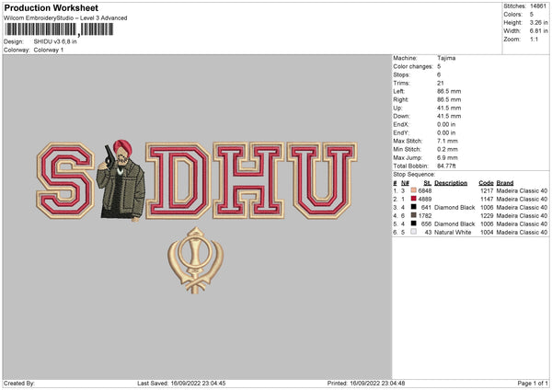The width and height of the screenshot is (552, 390).
Task: Click 'Wilcom EmbroideryStudio – Level 3 Advanced' text
Action: 65,18
